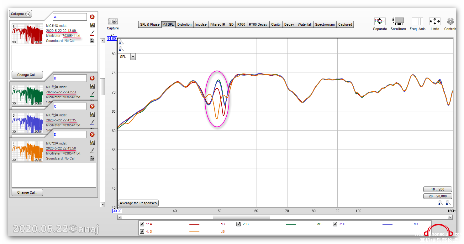Click the upper magnifier at graph top-left

click(121, 42)
